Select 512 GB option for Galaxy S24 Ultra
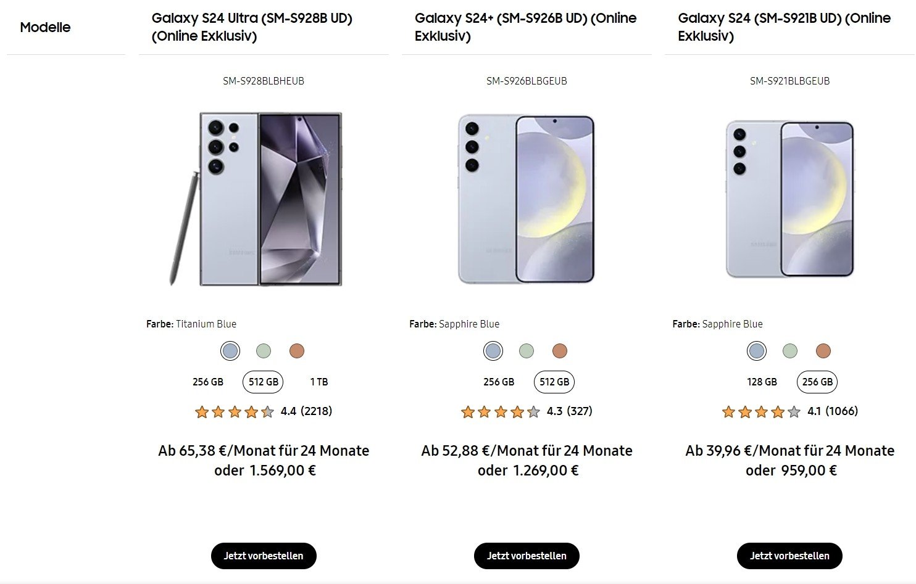916x584 pixels. [x=264, y=382]
